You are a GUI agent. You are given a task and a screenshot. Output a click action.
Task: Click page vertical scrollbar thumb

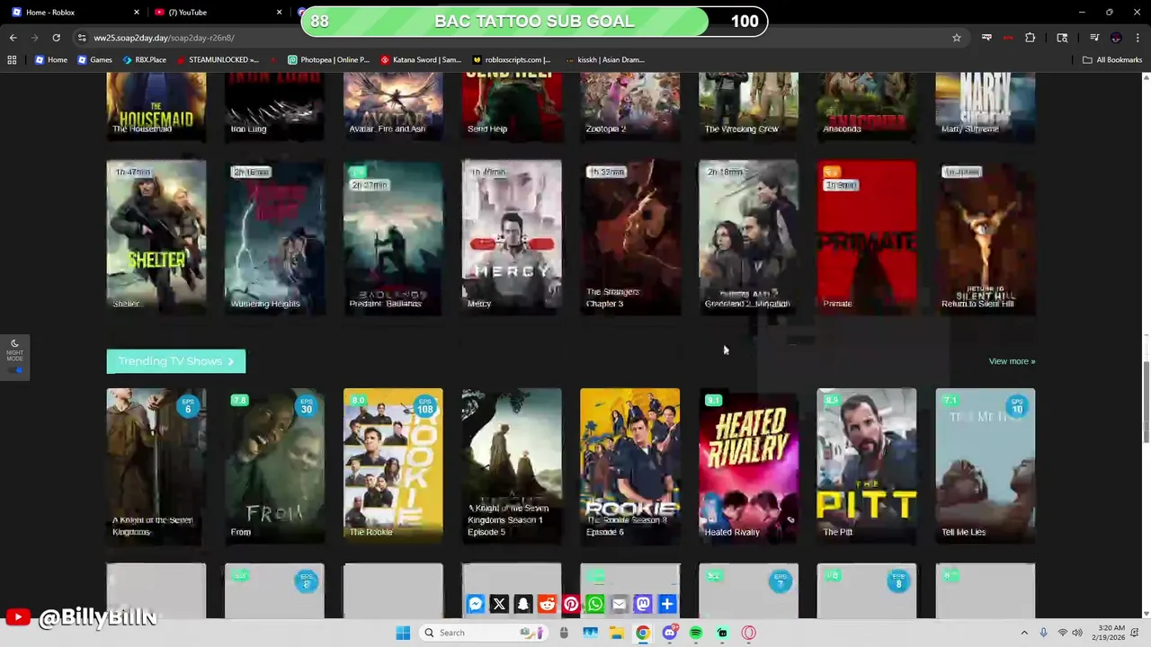(x=1146, y=402)
